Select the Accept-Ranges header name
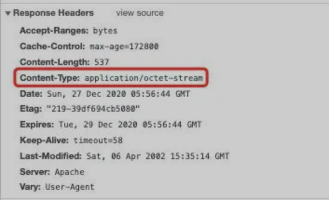The image size is (329, 200). (x=54, y=31)
